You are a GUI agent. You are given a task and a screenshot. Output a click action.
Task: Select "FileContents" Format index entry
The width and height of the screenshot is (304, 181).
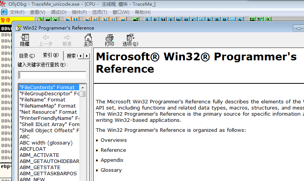point(49,87)
